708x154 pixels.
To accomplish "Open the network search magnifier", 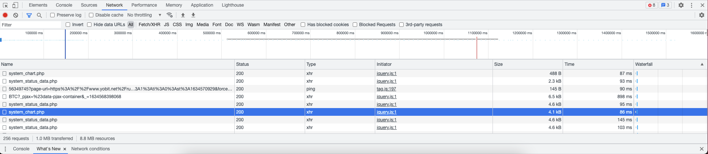I will pyautogui.click(x=39, y=15).
